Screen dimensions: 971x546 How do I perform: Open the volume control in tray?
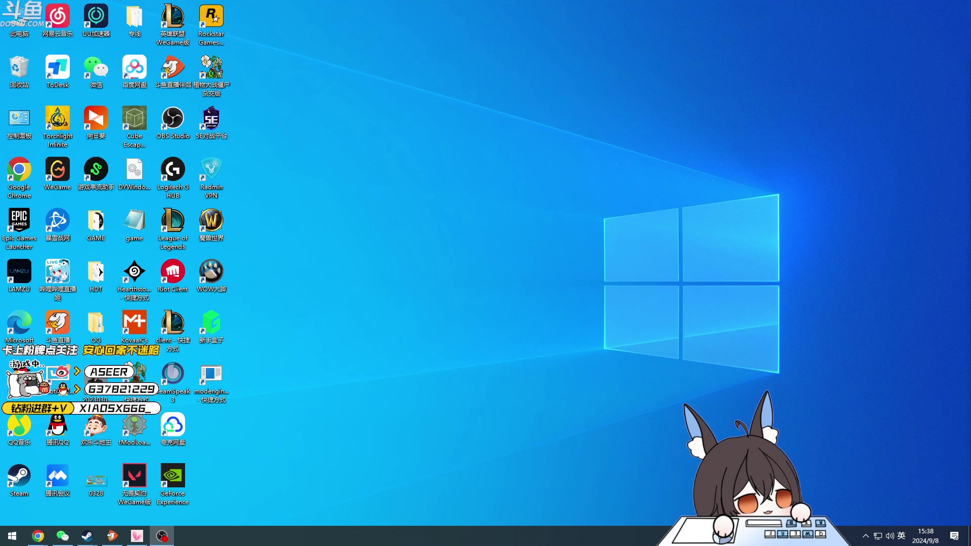point(890,536)
